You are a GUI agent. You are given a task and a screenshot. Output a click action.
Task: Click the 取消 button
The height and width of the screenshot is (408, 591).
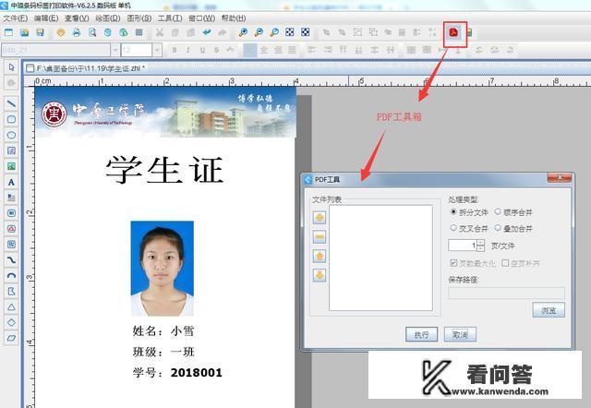(x=460, y=334)
